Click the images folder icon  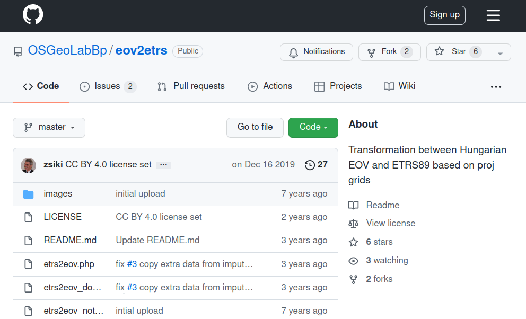point(29,194)
